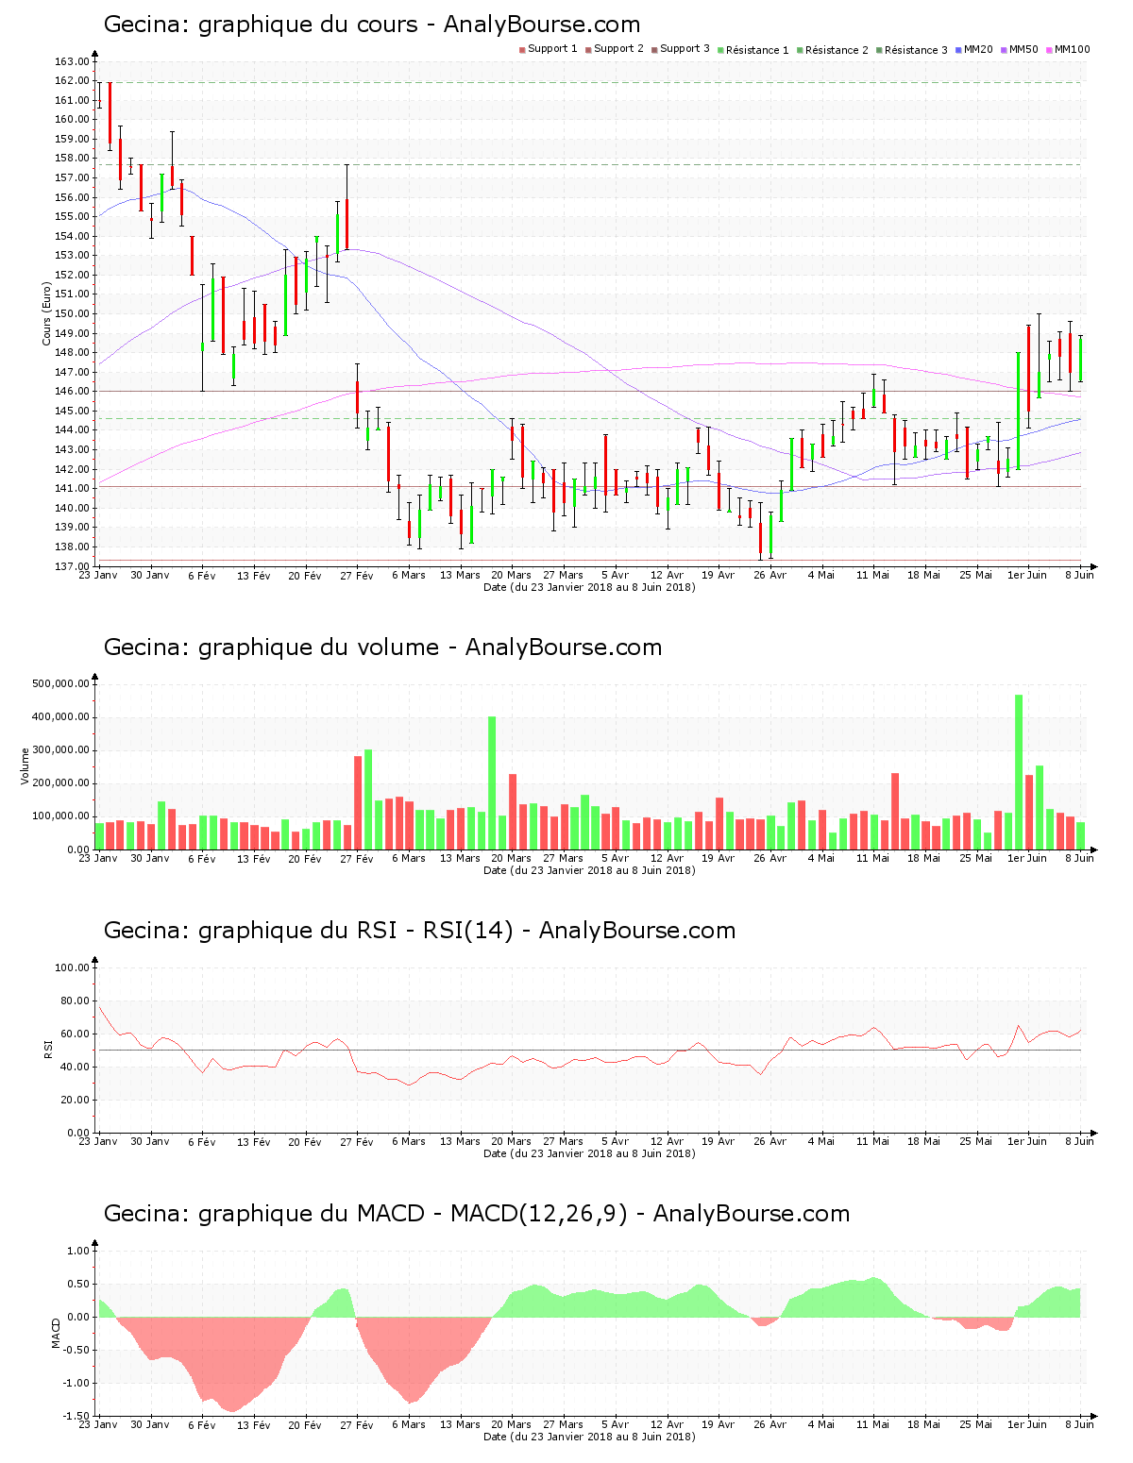Click the MM20 legend color square
This screenshot has height=1463, width=1133.
tap(958, 49)
